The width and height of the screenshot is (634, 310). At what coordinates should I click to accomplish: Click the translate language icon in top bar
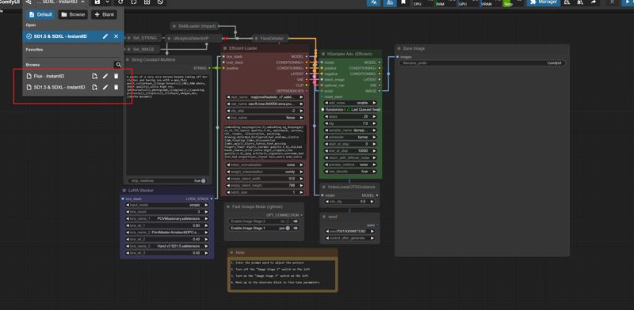tap(373, 2)
